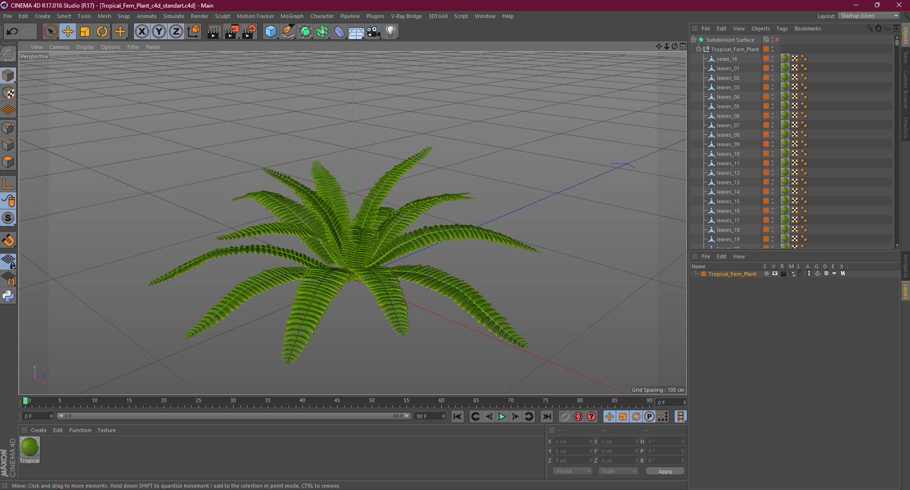Select leaves_10 in the object list
This screenshot has height=490, width=910.
pyautogui.click(x=728, y=154)
